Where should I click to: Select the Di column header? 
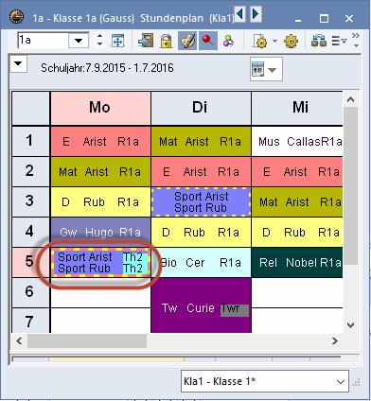pyautogui.click(x=201, y=108)
